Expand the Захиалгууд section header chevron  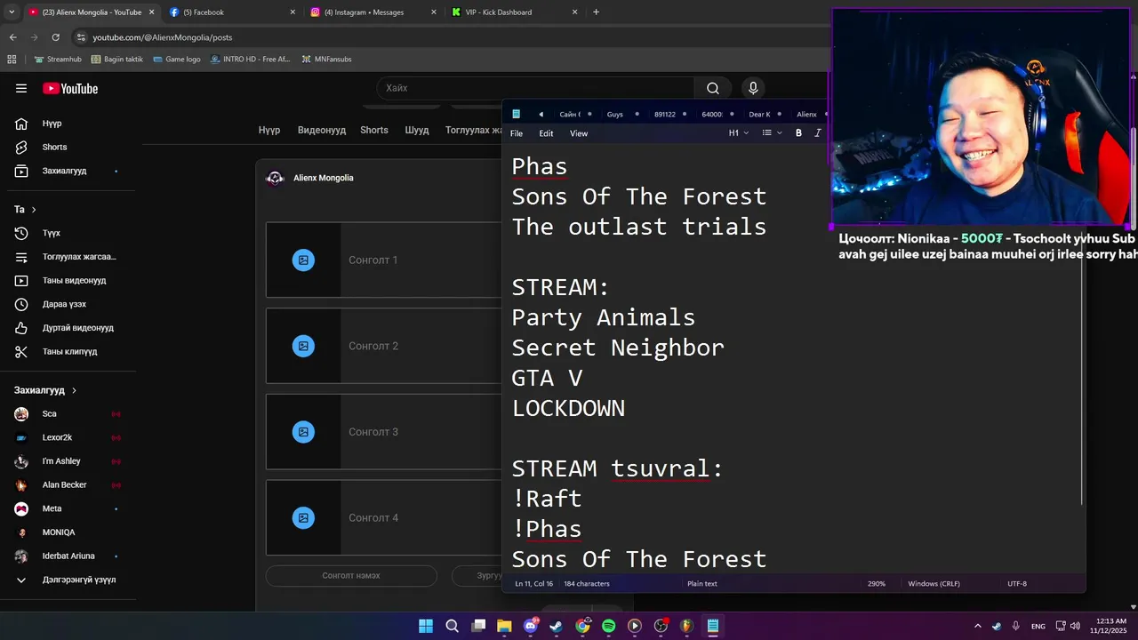(74, 390)
